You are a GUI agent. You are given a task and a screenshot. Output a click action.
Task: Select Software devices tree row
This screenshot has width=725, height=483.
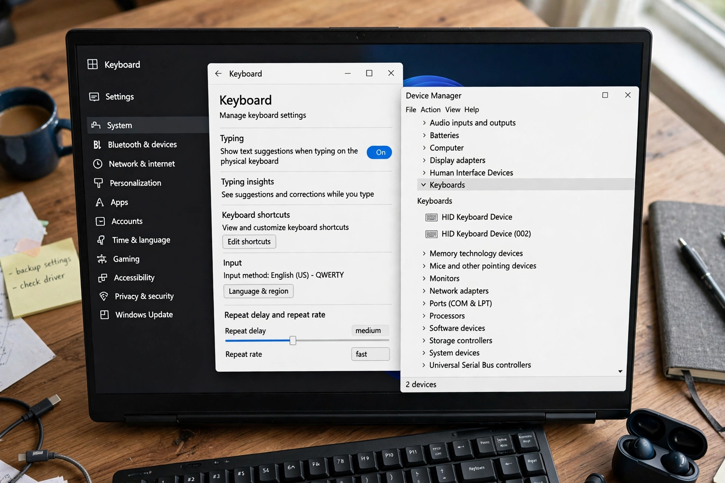coord(457,328)
